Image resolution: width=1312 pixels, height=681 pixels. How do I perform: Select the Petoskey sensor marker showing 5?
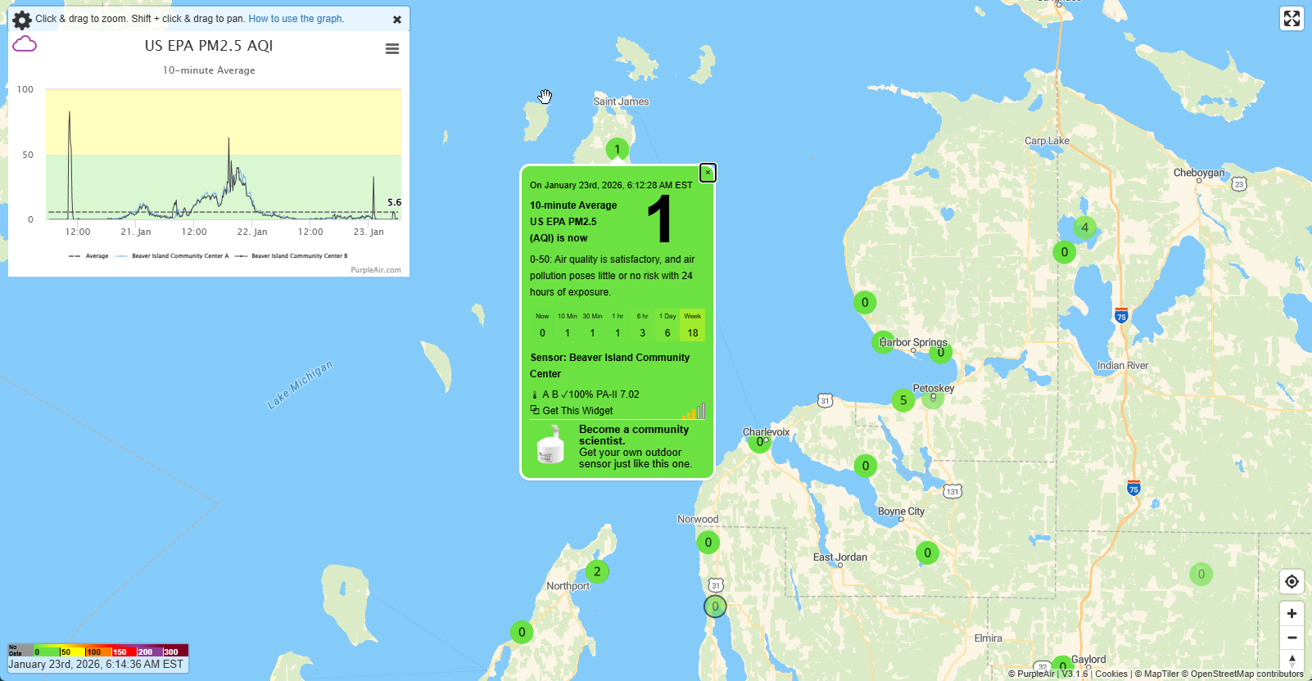pyautogui.click(x=903, y=400)
